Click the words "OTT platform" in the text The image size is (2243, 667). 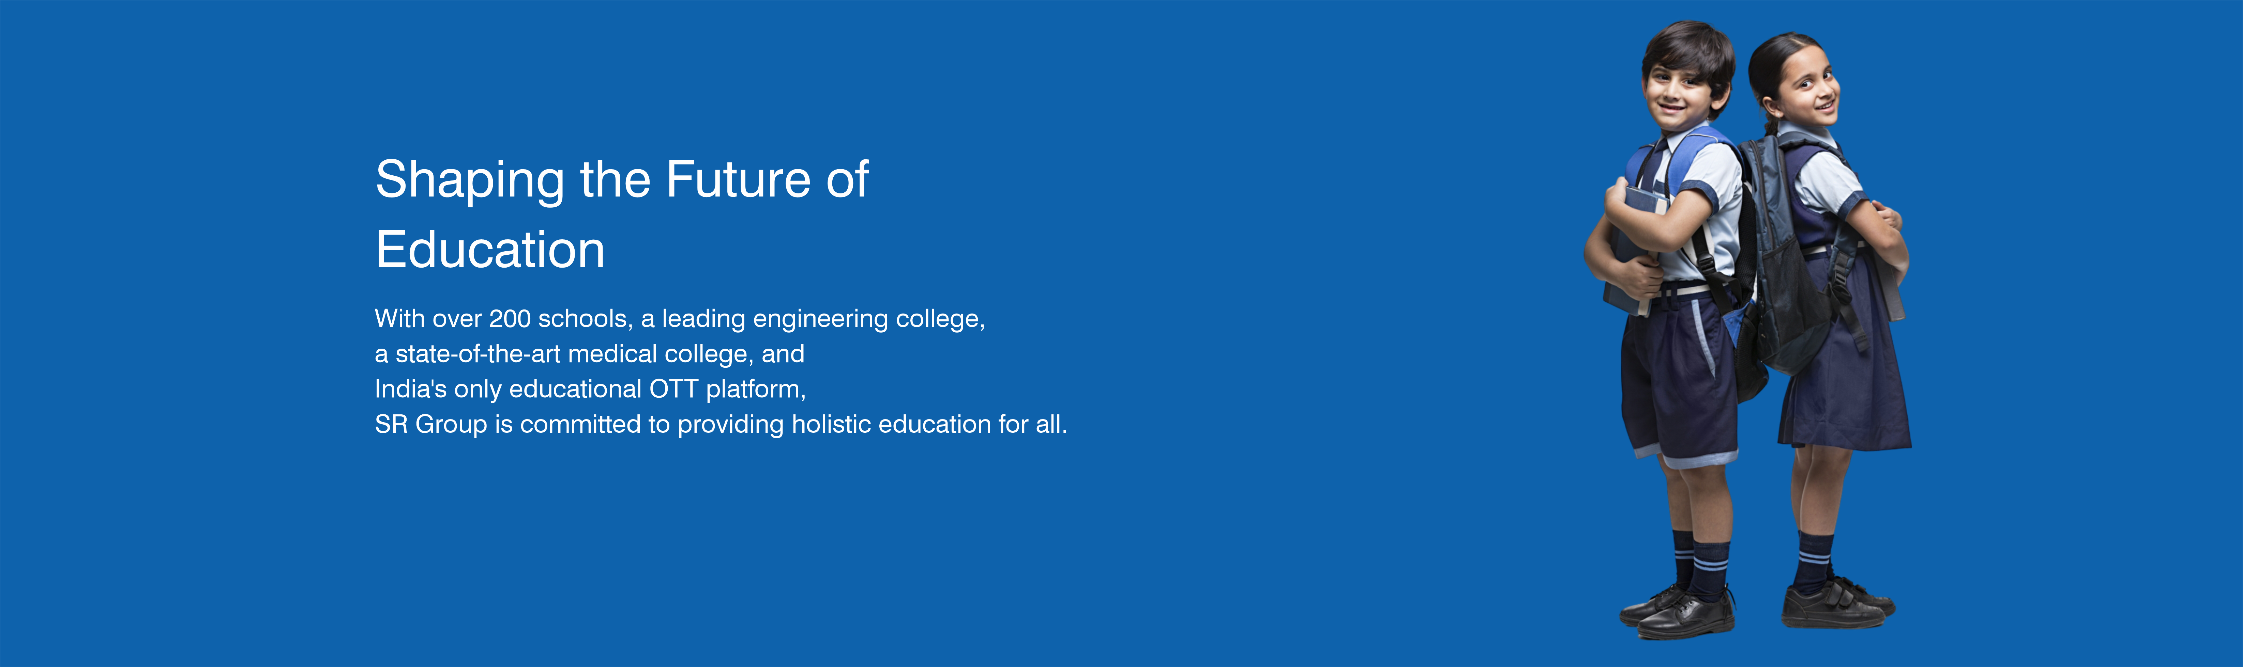pos(727,389)
